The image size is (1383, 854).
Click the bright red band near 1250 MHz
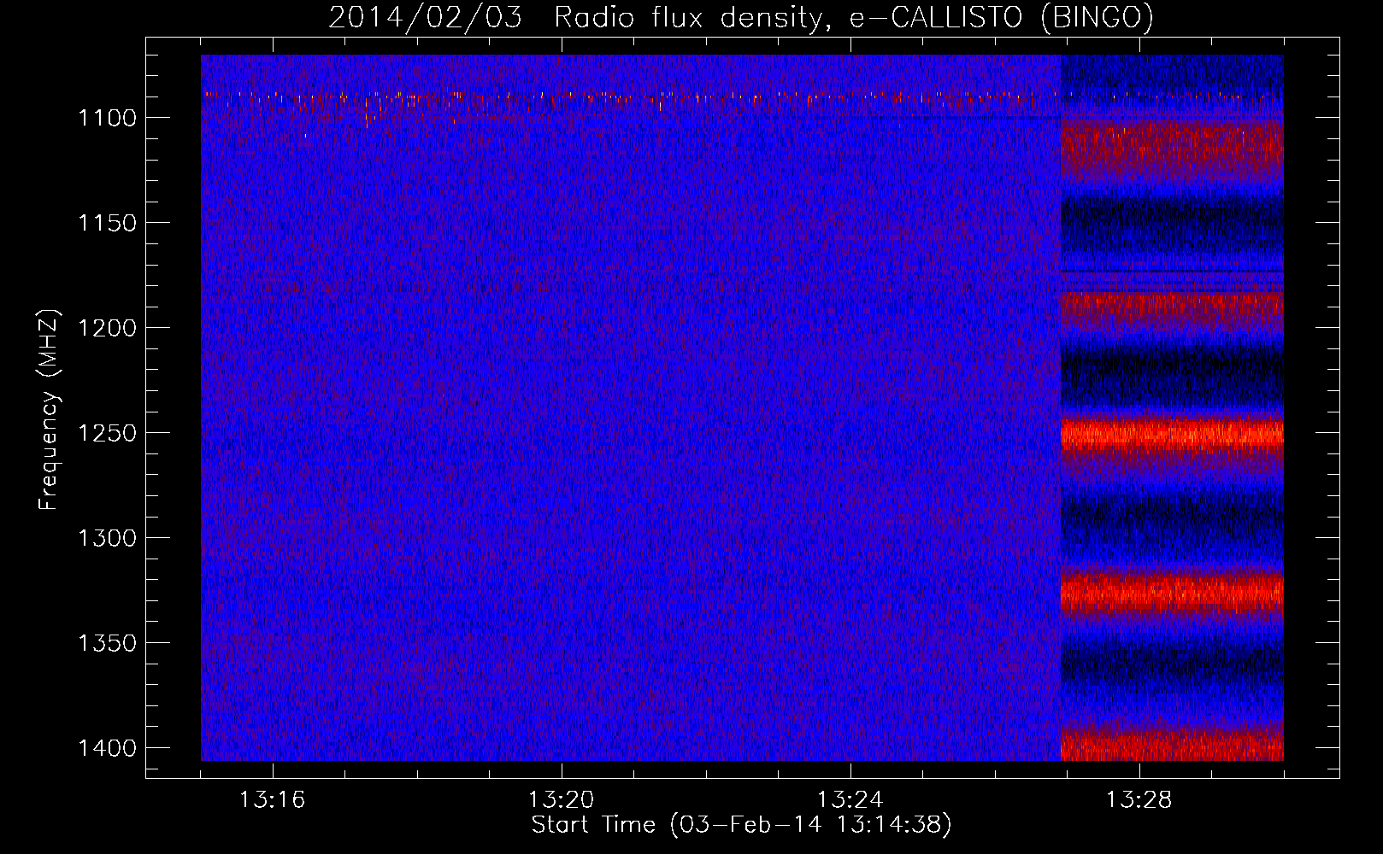(1172, 436)
